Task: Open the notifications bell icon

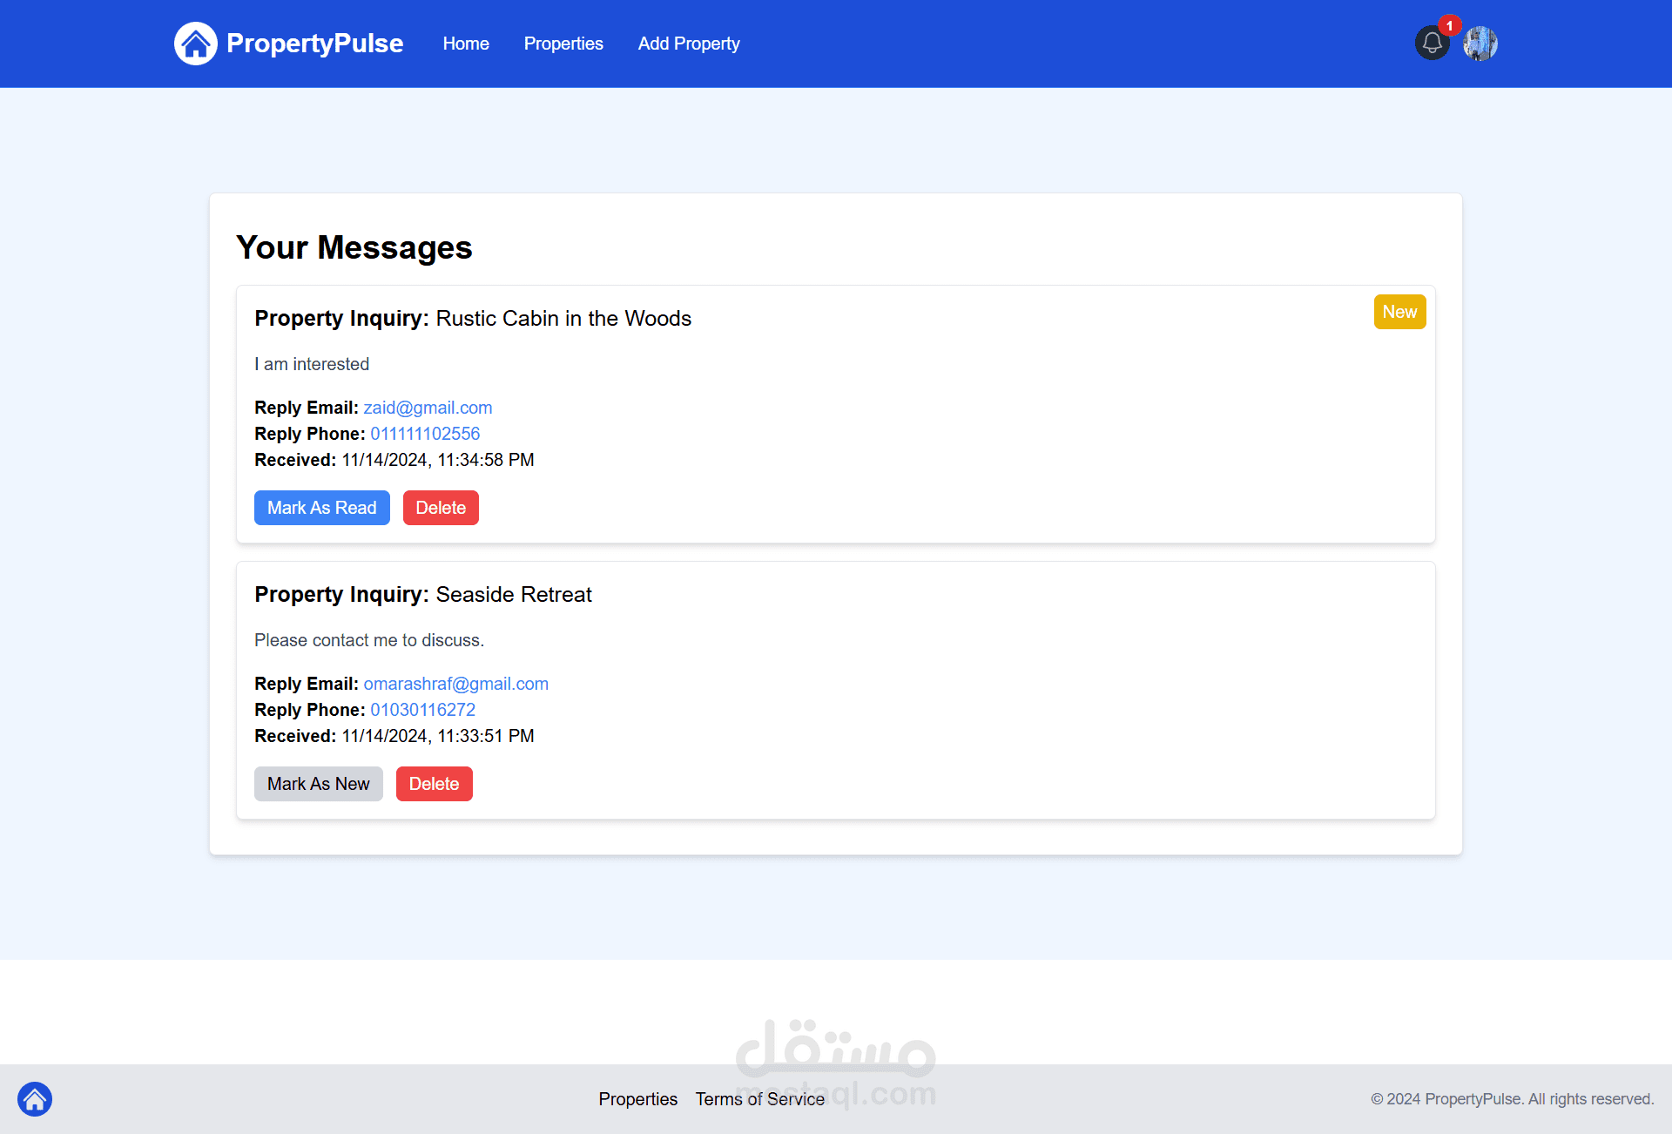Action: point(1432,44)
